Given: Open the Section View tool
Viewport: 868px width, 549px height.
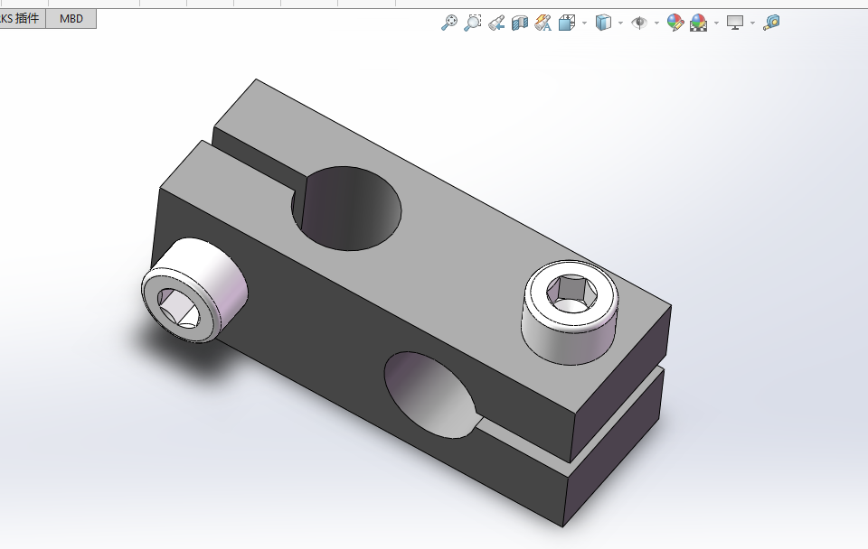Looking at the screenshot, I should 520,23.
